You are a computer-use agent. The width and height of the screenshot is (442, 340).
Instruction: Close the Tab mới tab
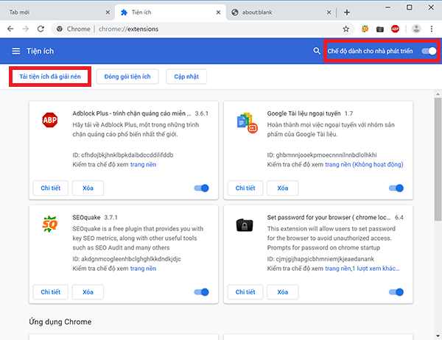108,13
